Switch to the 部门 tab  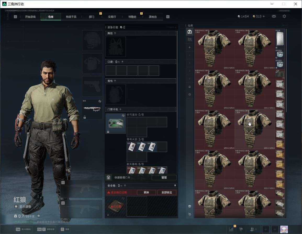[x=92, y=17]
